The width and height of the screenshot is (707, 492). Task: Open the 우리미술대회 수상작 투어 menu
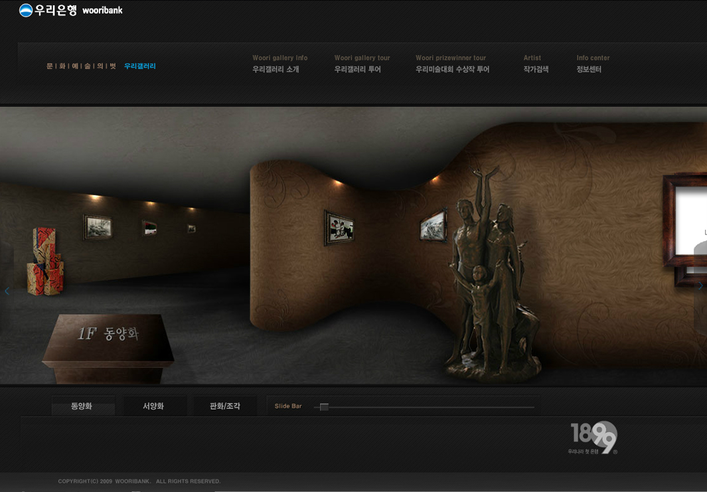452,69
